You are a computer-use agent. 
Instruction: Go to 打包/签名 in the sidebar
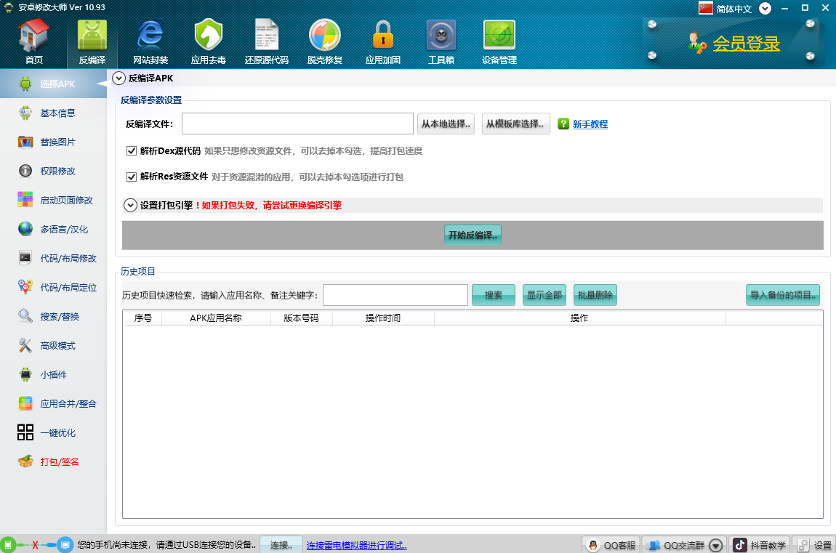(58, 461)
